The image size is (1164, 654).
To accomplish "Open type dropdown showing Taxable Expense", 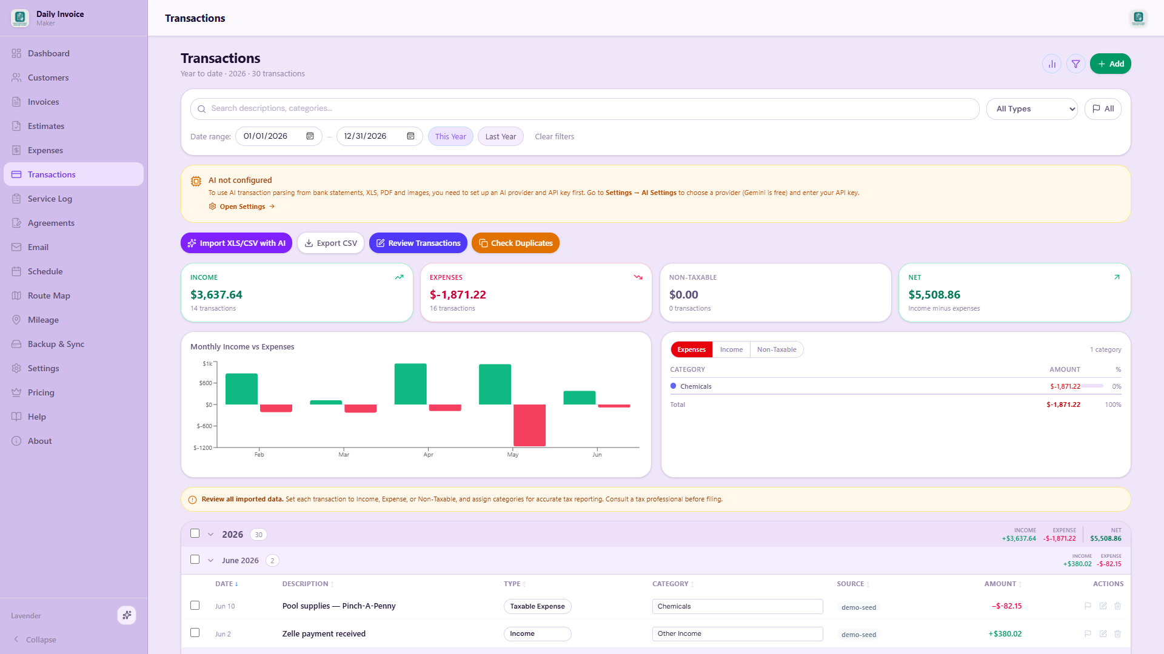I will [537, 606].
